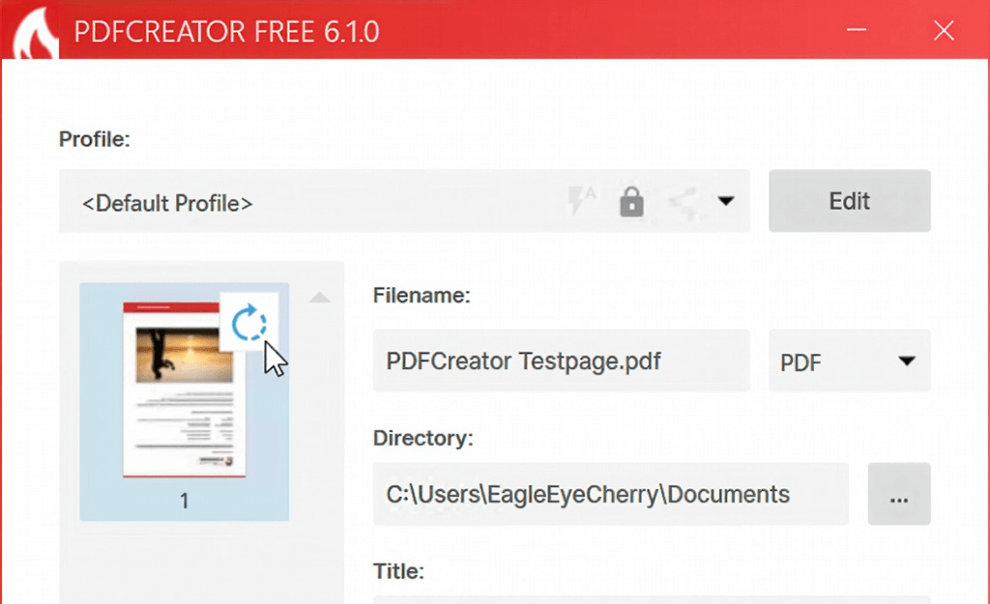Click the PDFCreator flame logo
The height and width of the screenshot is (604, 990).
[29, 31]
